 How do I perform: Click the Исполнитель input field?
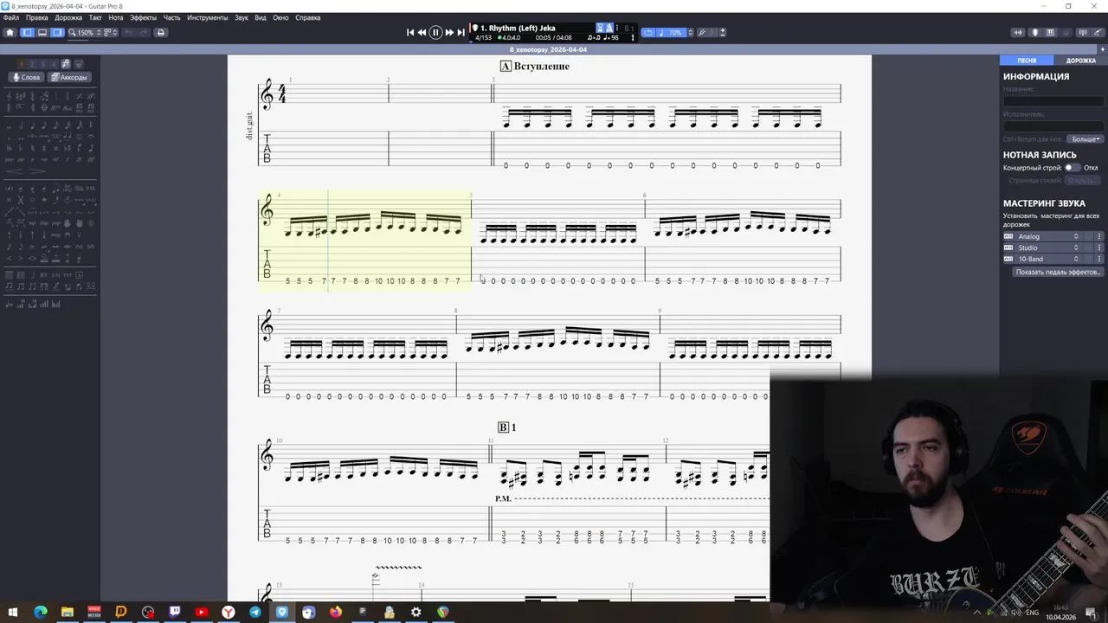click(1053, 126)
